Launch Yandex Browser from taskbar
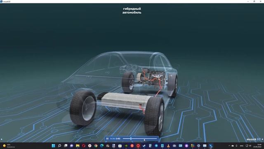Viewport: 264px width, 149px height. coord(90,146)
